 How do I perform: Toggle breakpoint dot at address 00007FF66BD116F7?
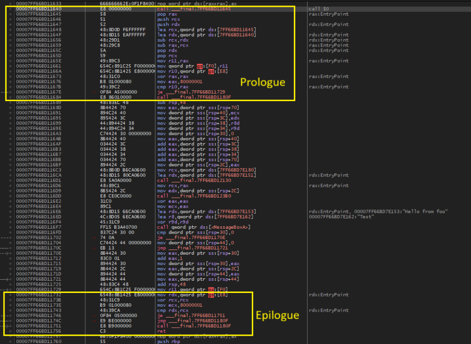pos(10,227)
